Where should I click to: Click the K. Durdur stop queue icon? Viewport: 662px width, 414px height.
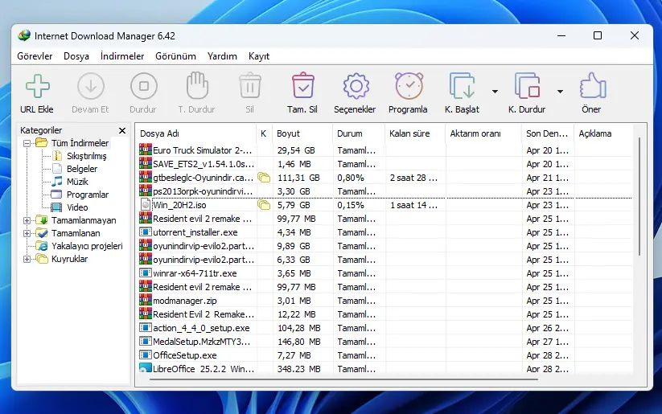click(528, 86)
